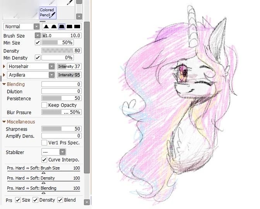Open the Arpillera texture dropdown
The image size is (260, 209).
pos(31,75)
